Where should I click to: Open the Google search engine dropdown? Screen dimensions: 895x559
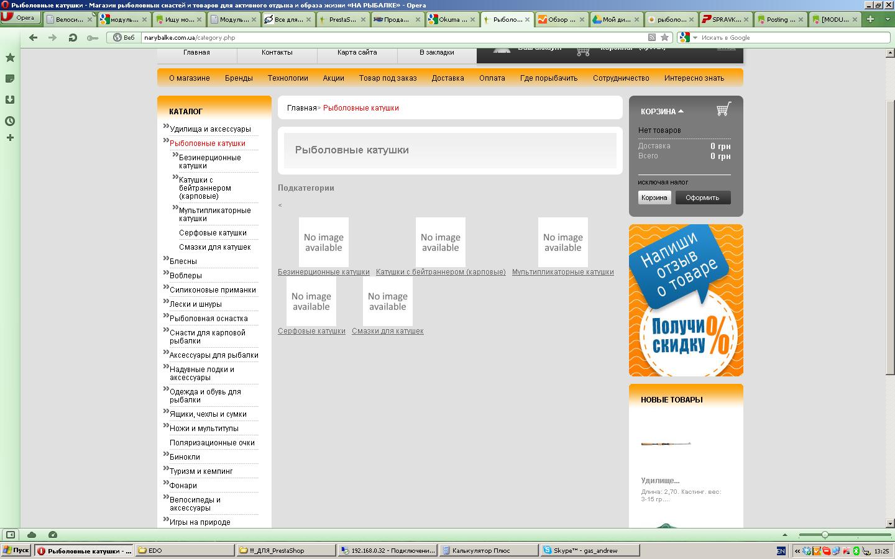click(687, 37)
